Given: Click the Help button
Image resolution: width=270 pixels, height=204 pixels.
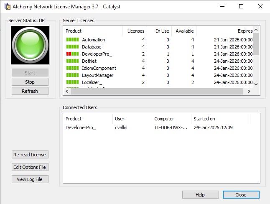Looking at the screenshot, I should 201,195.
